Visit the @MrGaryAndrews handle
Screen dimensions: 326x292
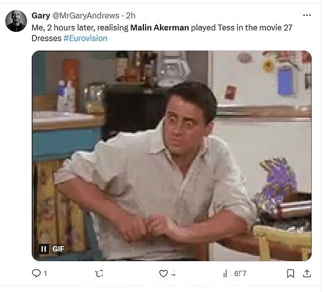tap(86, 15)
